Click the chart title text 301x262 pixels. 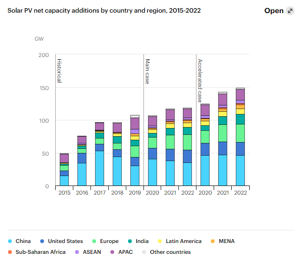104,10
